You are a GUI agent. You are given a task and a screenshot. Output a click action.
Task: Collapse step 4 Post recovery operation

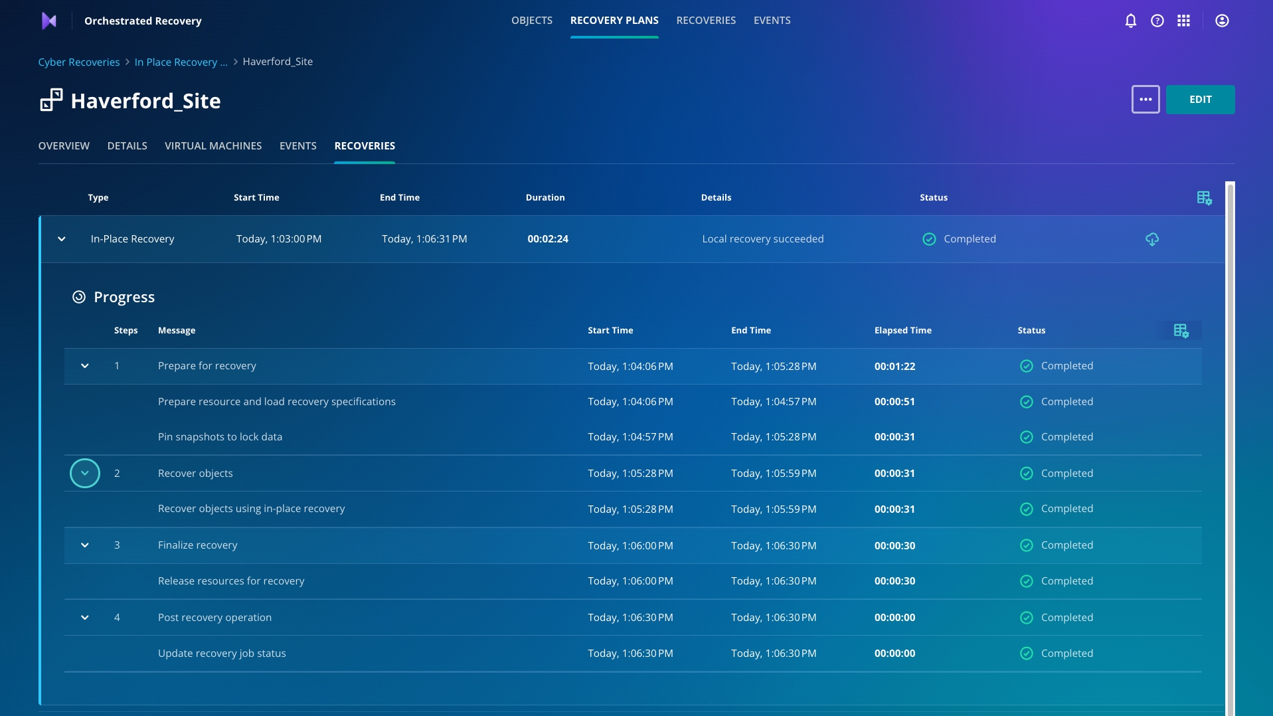[85, 618]
